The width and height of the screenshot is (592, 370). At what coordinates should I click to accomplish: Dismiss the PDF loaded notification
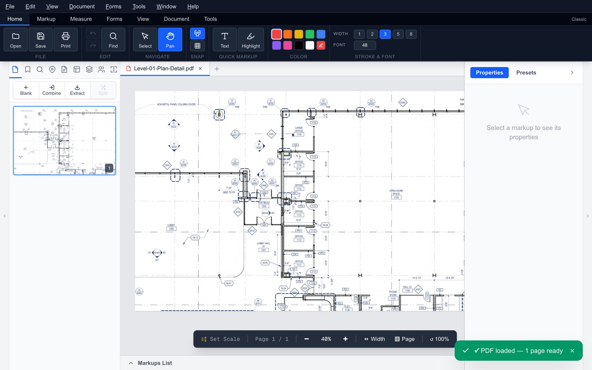click(572, 351)
